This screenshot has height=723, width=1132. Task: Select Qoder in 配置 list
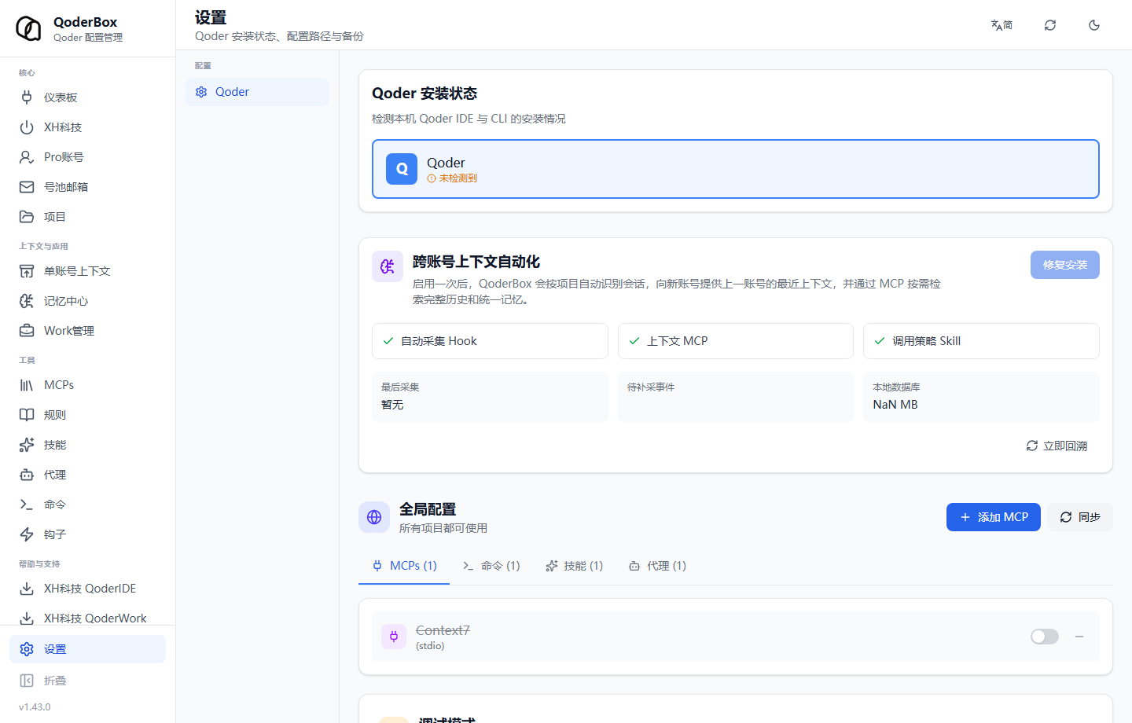pyautogui.click(x=257, y=92)
